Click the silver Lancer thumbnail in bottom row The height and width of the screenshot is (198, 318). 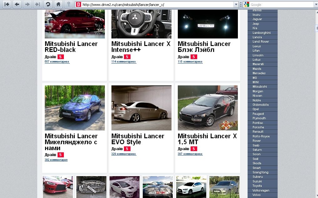(x=224, y=187)
